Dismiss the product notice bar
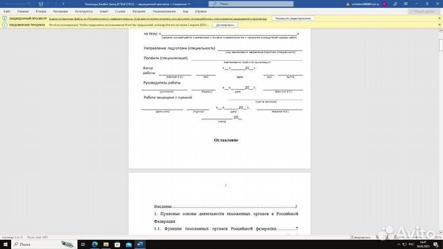This screenshot has height=249, width=443. (x=439, y=25)
